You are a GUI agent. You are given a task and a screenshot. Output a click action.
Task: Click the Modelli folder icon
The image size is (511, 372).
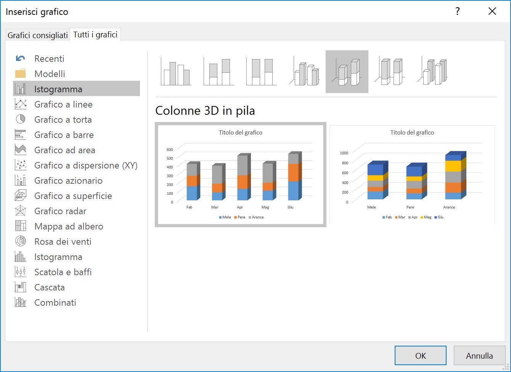[20, 74]
